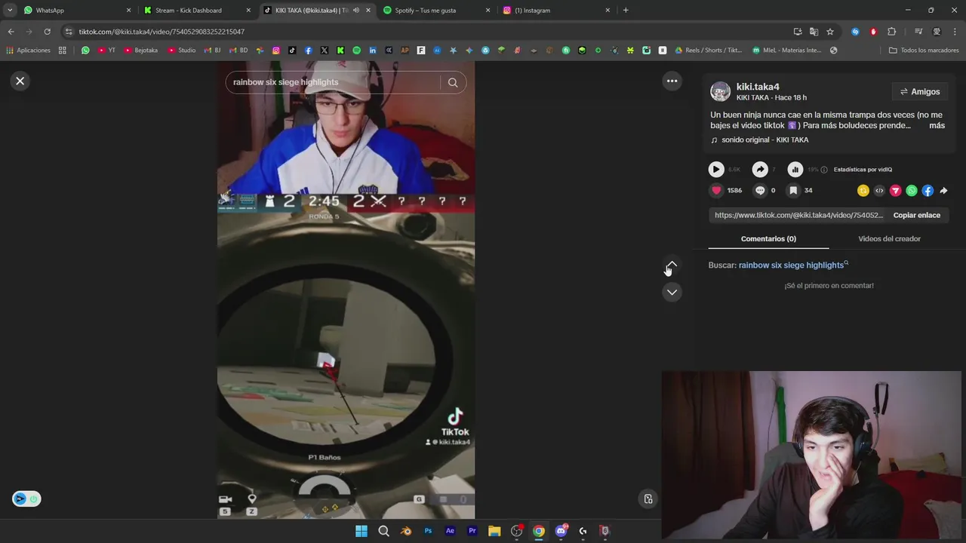Screen dimensions: 966x543
Task: Bookmark this page with the star icon
Action: [x=830, y=32]
